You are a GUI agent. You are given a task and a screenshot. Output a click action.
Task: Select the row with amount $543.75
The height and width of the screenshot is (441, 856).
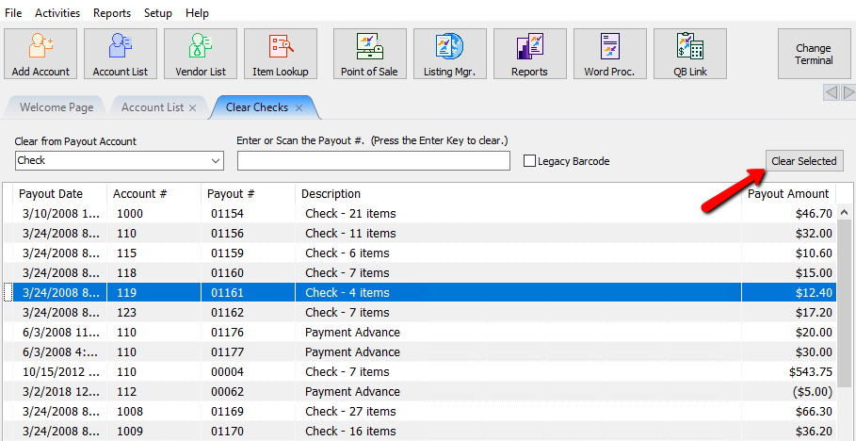click(419, 371)
